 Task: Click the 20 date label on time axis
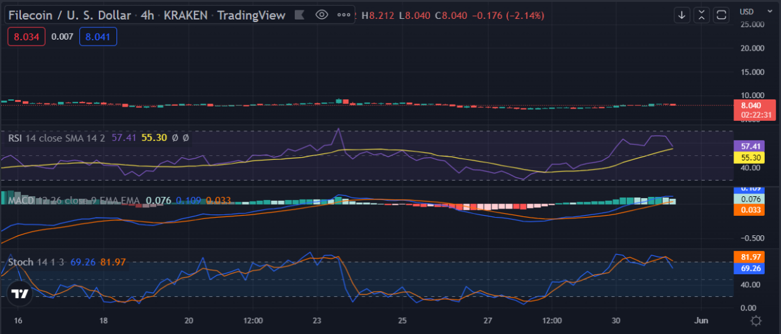tap(189, 320)
